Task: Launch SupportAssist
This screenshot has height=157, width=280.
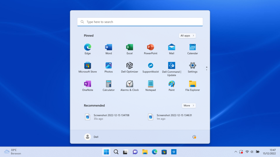Action: coord(151,68)
